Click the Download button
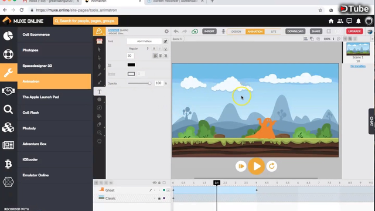375x211 pixels. pos(295,31)
